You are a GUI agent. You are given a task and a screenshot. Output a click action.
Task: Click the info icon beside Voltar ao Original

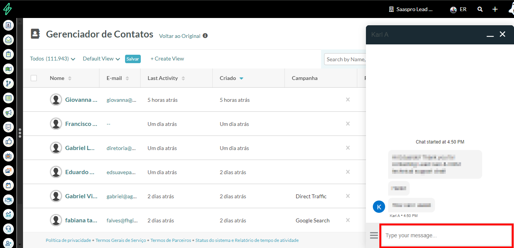(x=205, y=36)
